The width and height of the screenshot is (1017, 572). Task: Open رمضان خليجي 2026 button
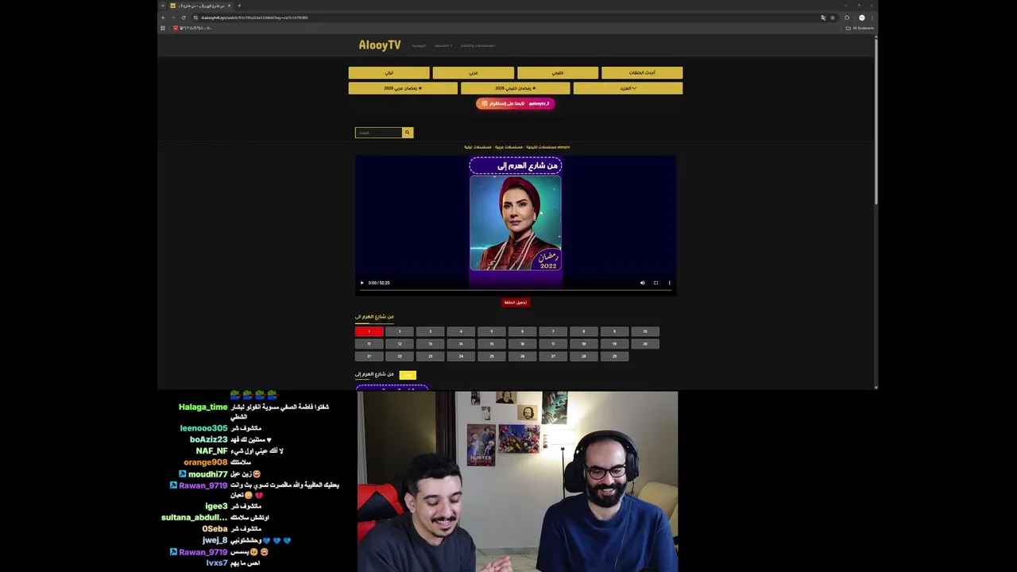tap(516, 88)
